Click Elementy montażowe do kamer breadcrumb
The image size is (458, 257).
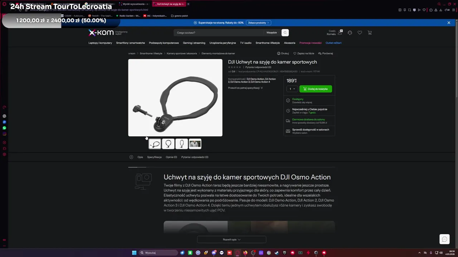[x=218, y=54]
